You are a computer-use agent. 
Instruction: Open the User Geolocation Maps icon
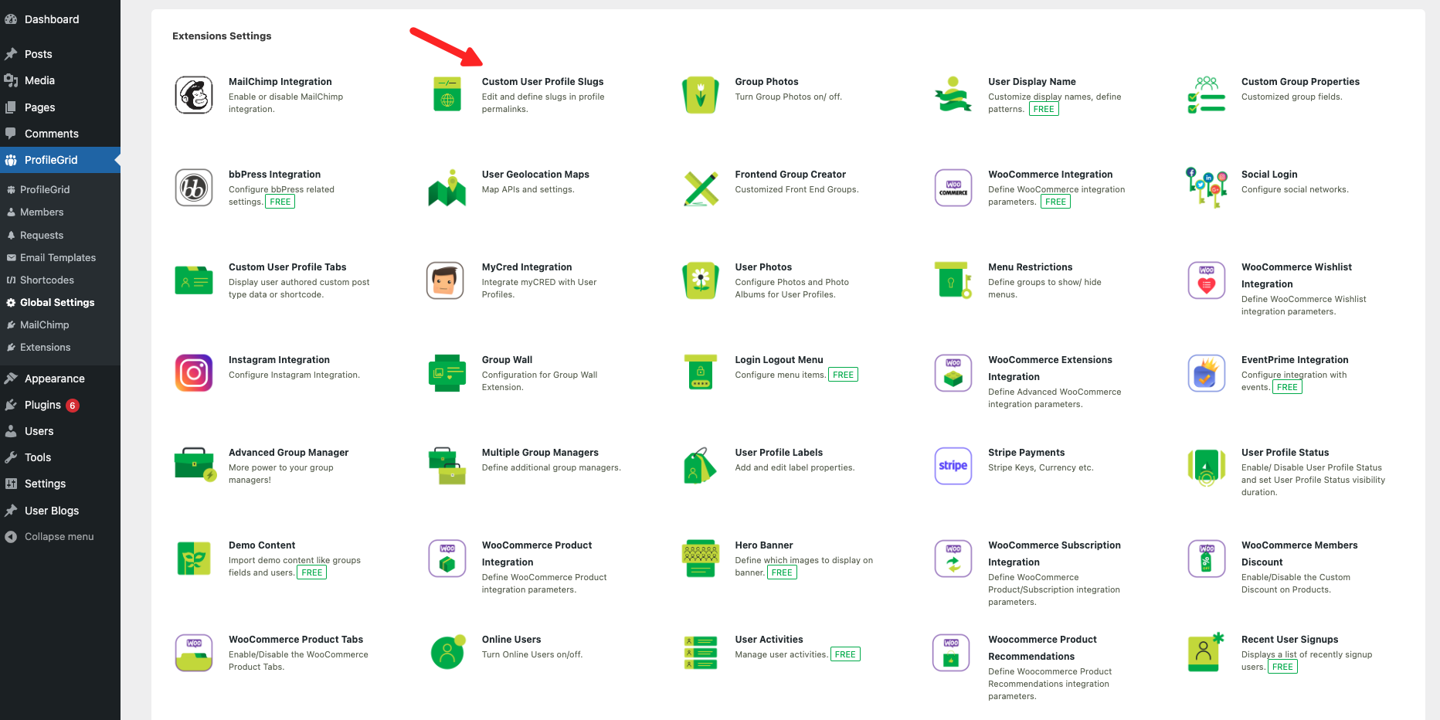447,188
